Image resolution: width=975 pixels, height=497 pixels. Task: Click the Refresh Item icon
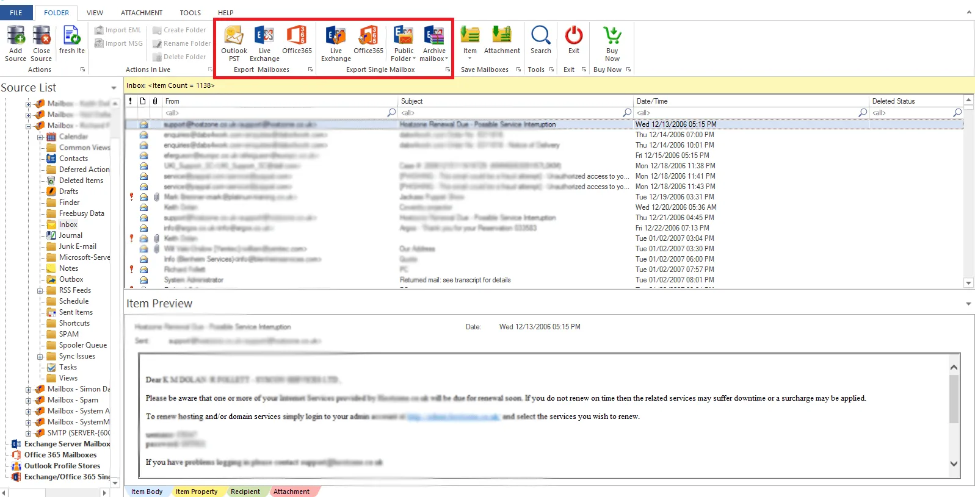(x=71, y=35)
